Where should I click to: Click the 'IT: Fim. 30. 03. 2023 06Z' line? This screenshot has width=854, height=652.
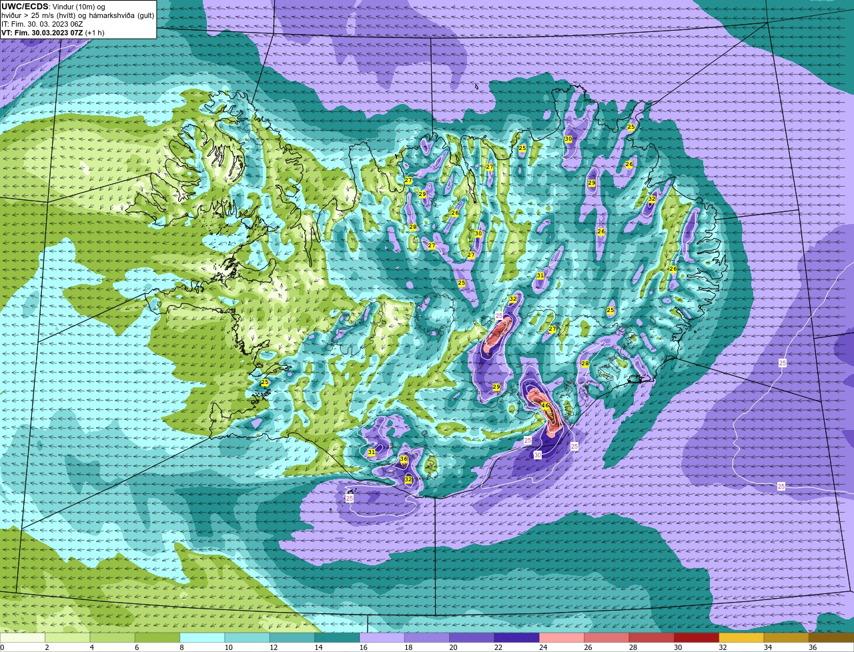[42, 24]
